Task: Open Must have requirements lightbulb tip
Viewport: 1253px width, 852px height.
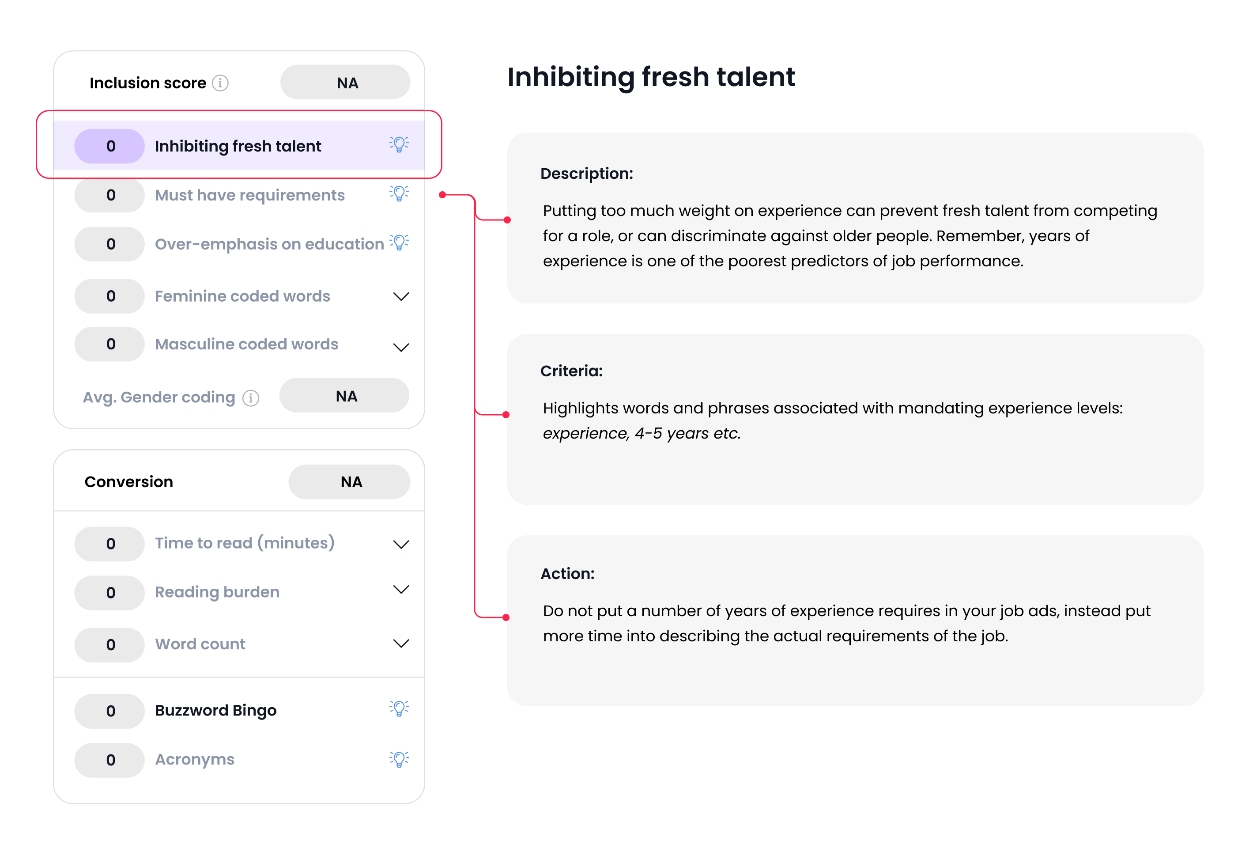Action: [399, 193]
